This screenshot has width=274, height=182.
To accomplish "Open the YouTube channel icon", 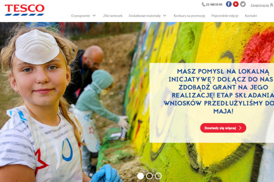I will click(x=236, y=4).
